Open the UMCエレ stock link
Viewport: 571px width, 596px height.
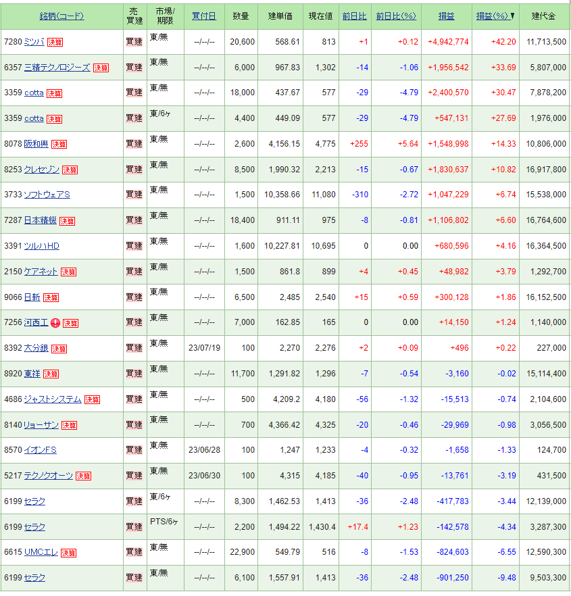coord(41,552)
